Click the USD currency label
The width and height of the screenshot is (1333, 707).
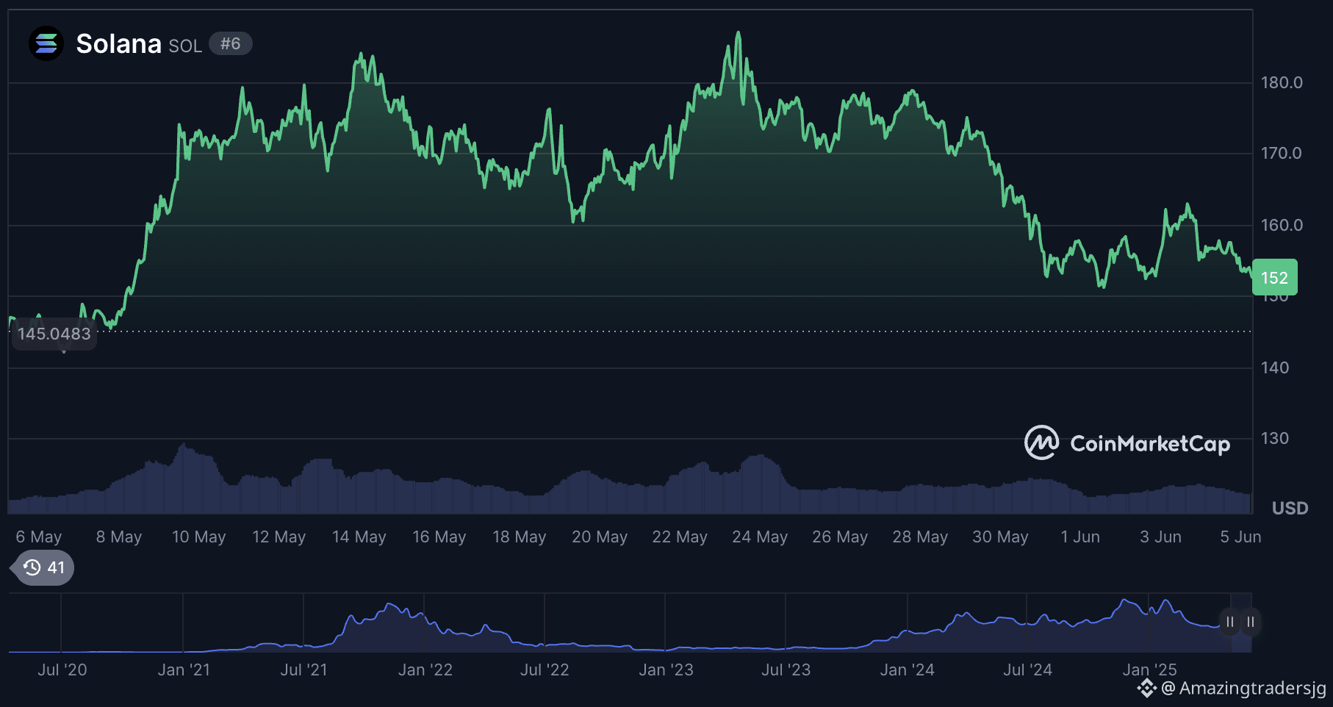click(x=1290, y=508)
